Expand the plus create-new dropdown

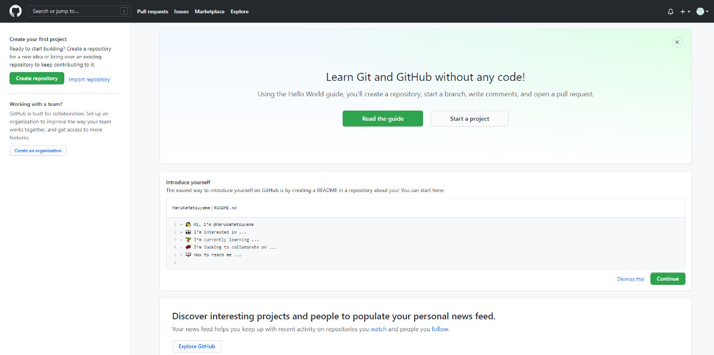point(685,11)
